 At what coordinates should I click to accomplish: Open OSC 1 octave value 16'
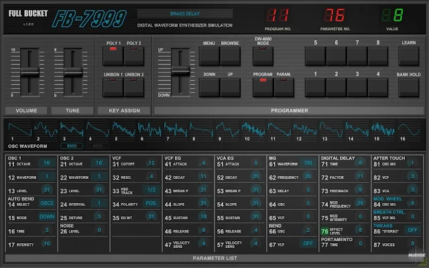click(47, 163)
